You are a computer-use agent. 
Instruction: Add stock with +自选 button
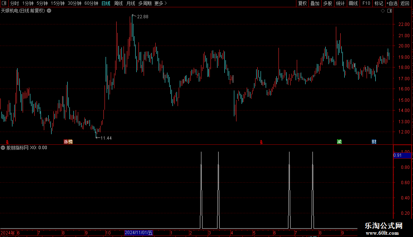(x=392, y=3)
